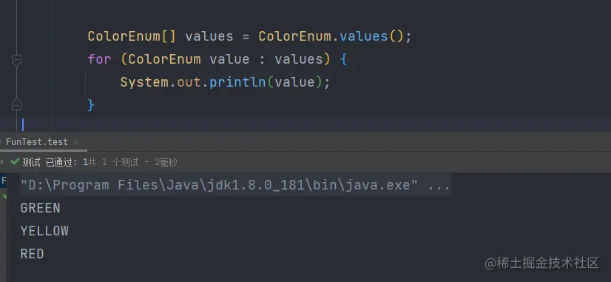Click the ColorEnum.values() call in code

click(x=331, y=36)
